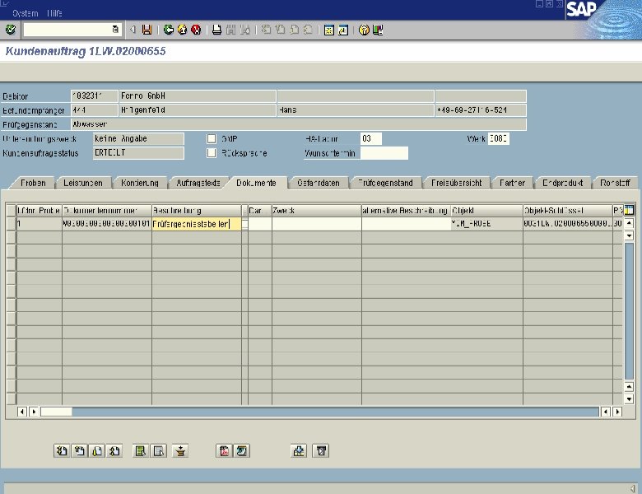Click the red Cancel icon

(x=196, y=30)
